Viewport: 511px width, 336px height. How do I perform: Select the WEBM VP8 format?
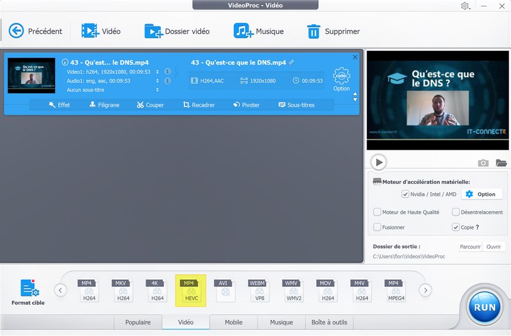click(x=258, y=290)
